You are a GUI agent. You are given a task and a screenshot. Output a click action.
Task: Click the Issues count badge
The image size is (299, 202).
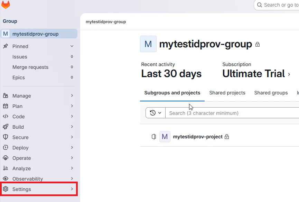(72, 56)
